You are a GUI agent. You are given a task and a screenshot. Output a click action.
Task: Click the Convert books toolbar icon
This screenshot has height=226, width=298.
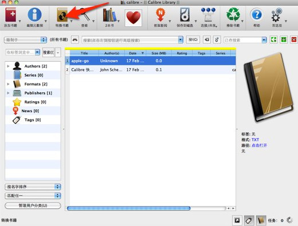click(x=62, y=15)
